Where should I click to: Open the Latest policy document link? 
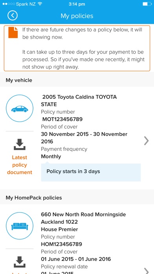click(x=20, y=165)
